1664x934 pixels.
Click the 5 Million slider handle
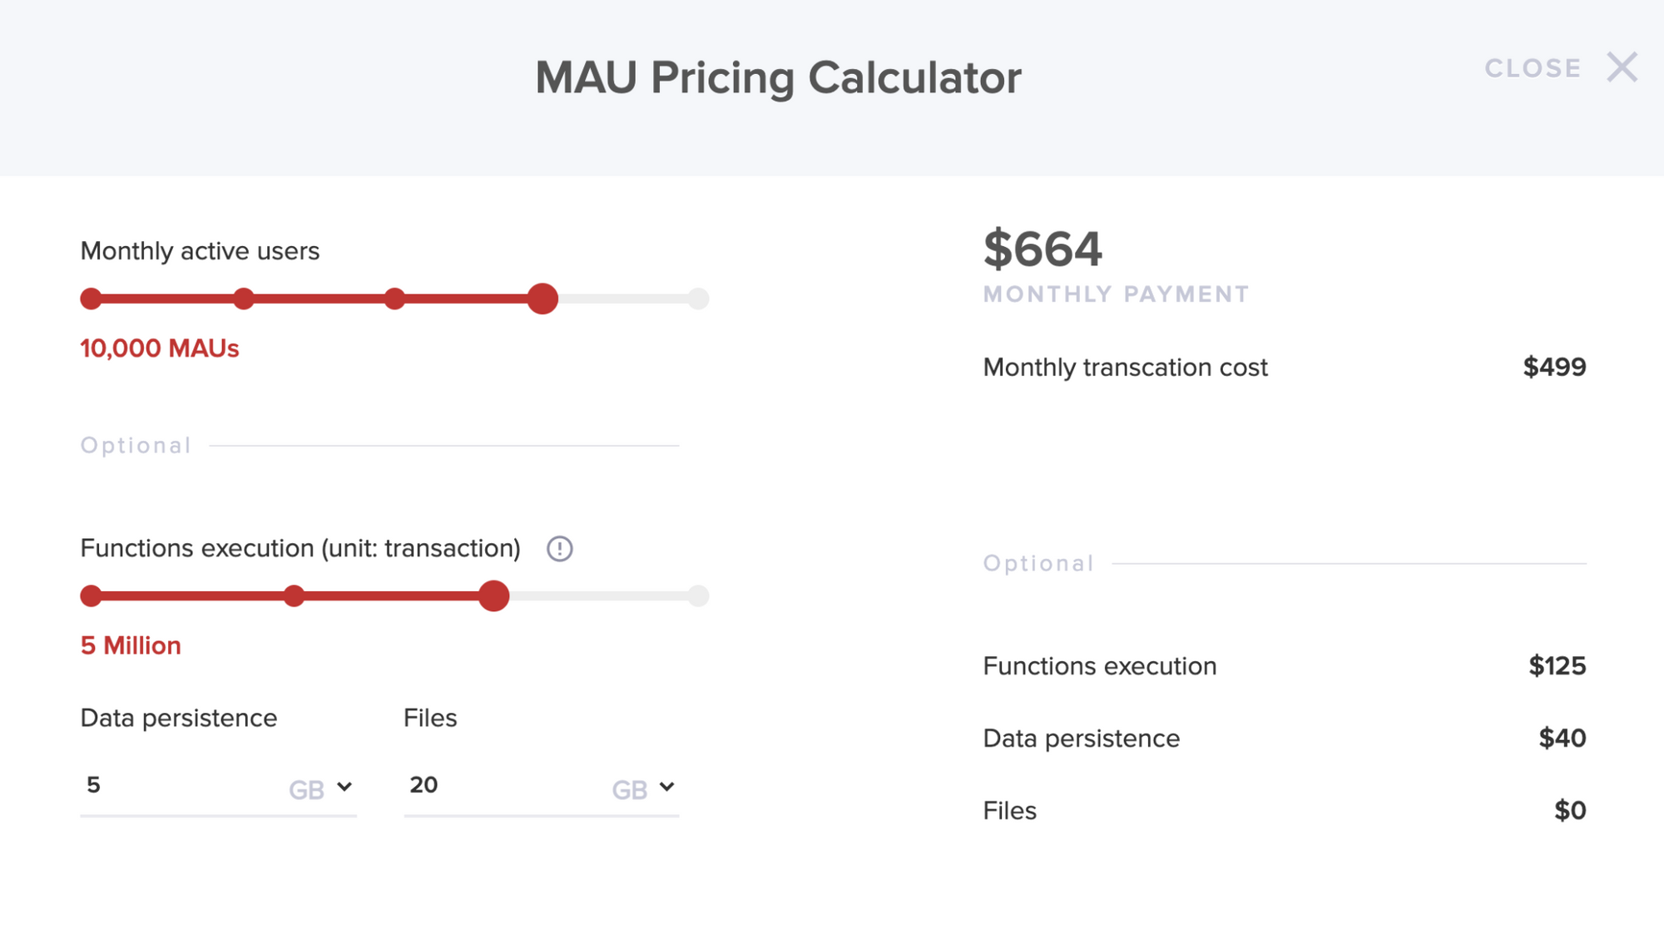[494, 595]
